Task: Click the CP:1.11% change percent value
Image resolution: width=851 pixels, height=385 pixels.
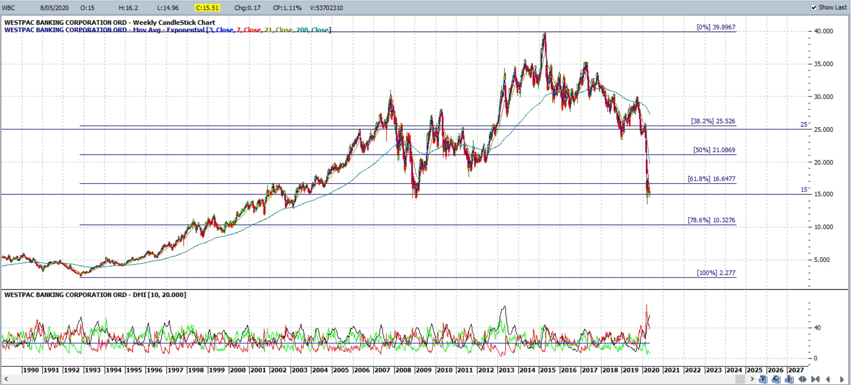Action: [287, 8]
